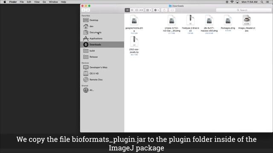The image size is (273, 153).
Task: Open the Window menu
Action: click(53, 2)
